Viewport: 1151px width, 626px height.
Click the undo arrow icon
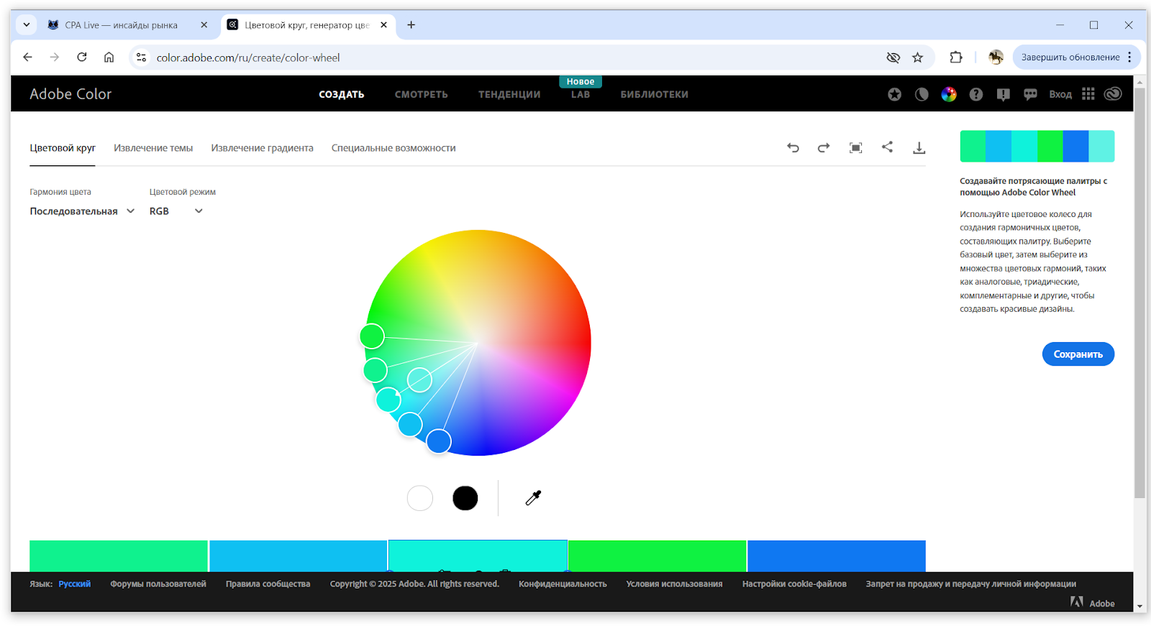tap(793, 147)
